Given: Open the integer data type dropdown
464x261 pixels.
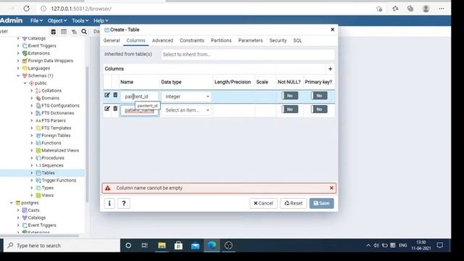Looking at the screenshot, I should tap(186, 96).
